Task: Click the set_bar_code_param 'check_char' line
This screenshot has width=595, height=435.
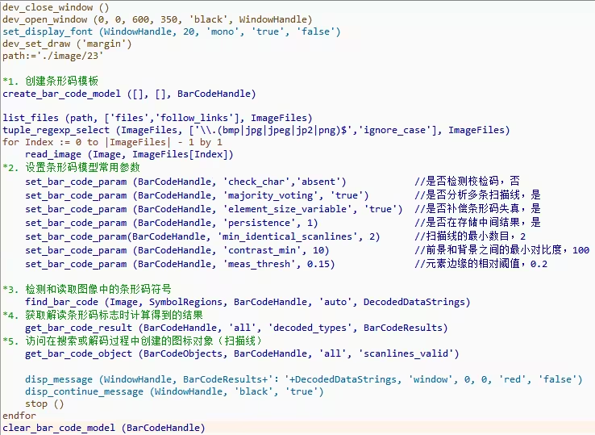Action: (x=185, y=182)
